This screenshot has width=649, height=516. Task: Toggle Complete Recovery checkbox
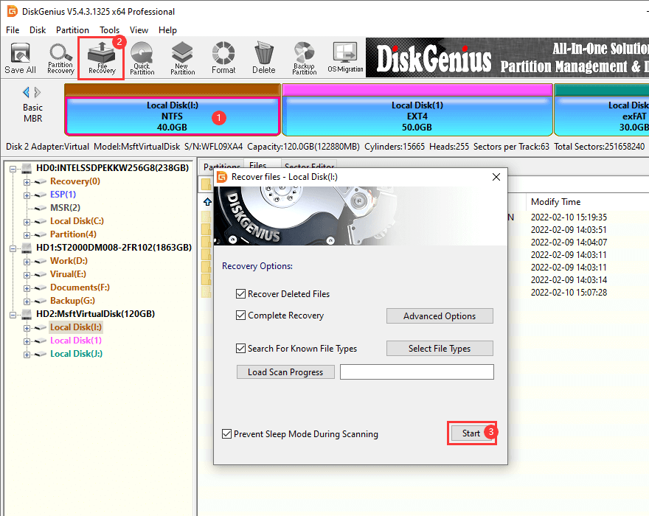coord(240,315)
